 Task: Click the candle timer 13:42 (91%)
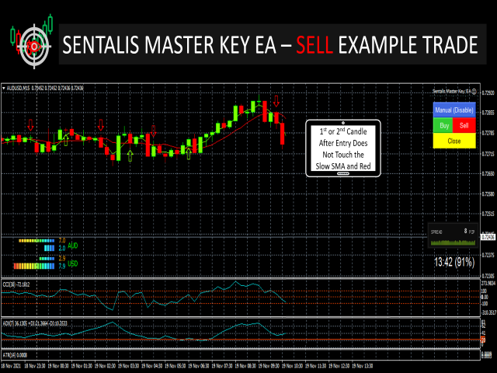(454, 262)
